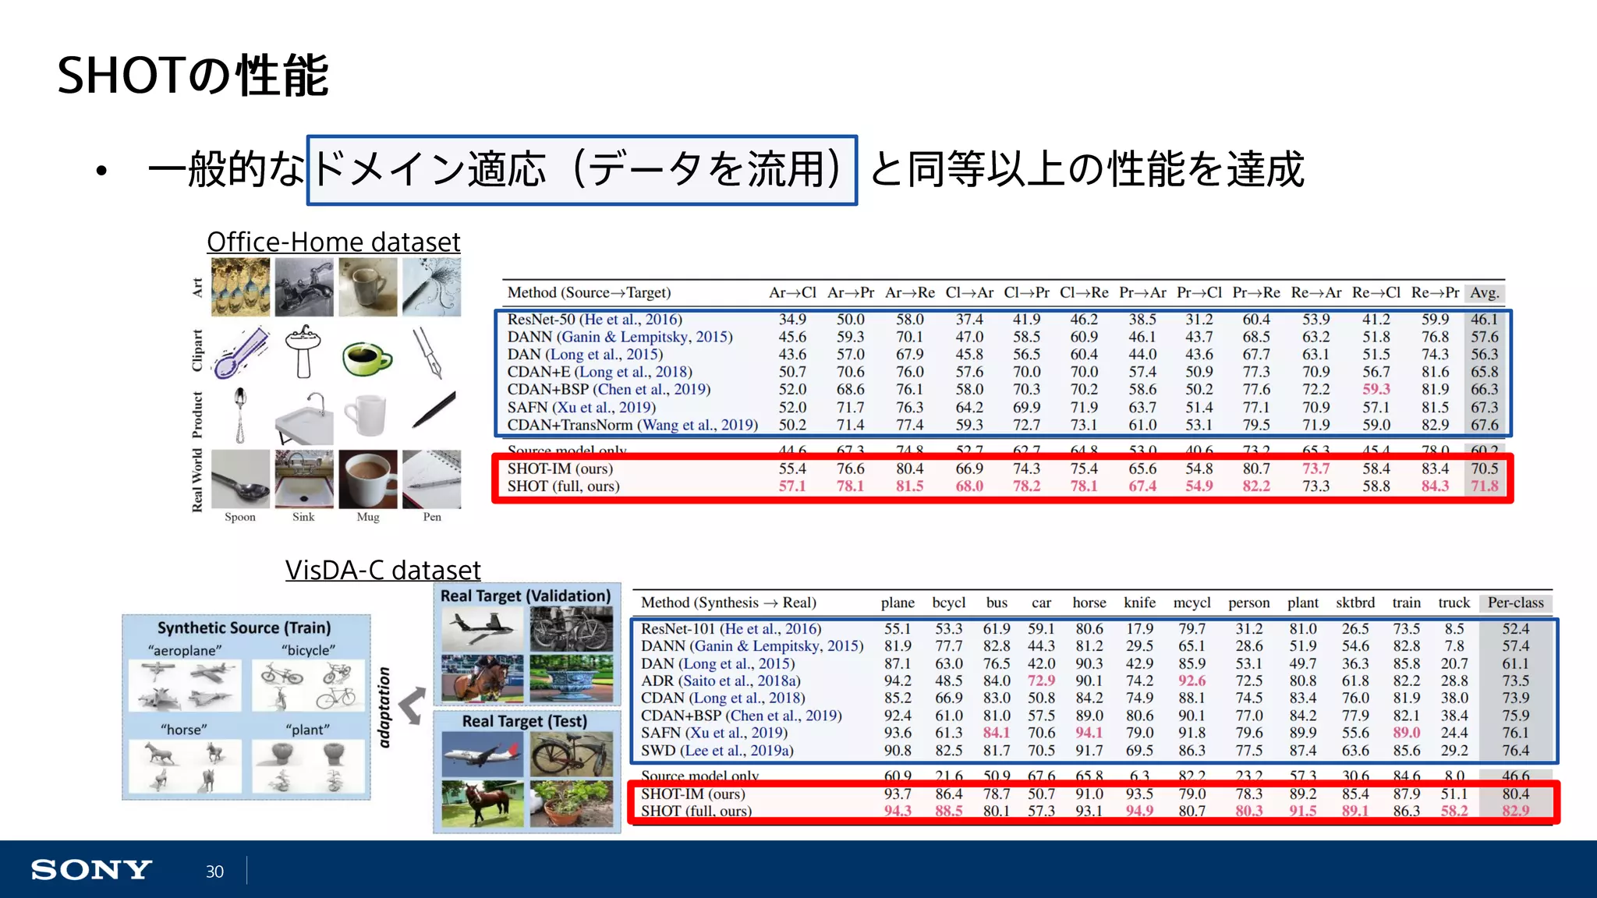Click the Synthetic Source aeroplane models

(x=186, y=684)
